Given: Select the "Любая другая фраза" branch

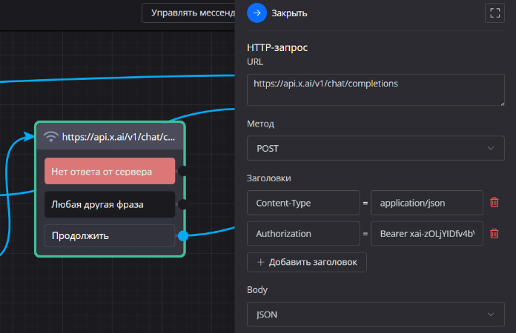Looking at the screenshot, I should pos(110,203).
